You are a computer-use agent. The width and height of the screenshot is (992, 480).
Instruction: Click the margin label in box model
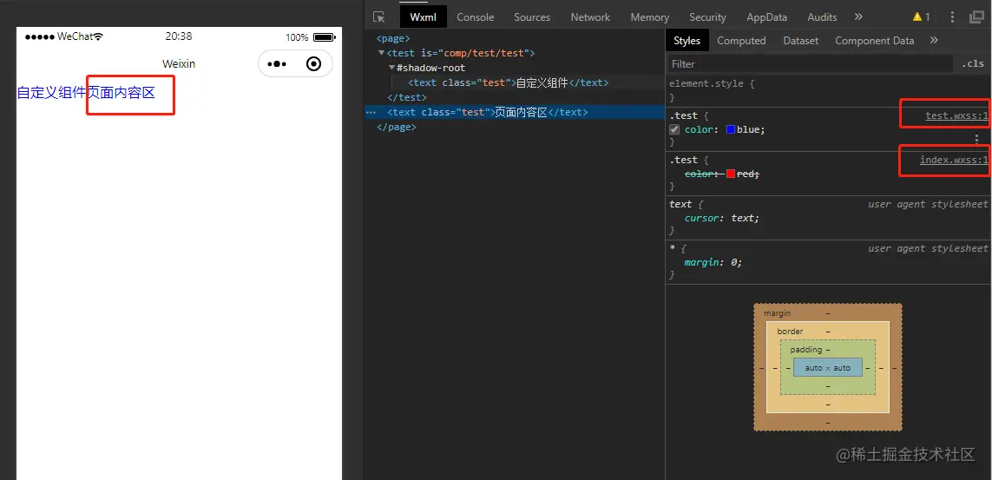tap(777, 313)
